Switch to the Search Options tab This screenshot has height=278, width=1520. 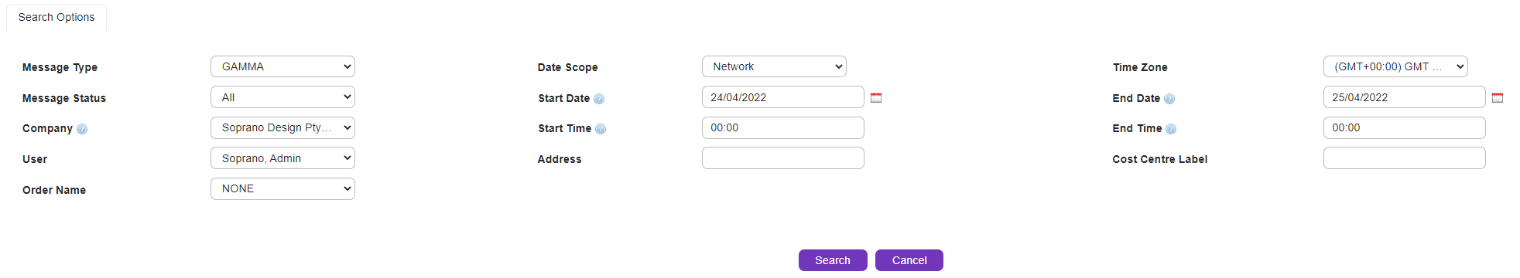[56, 17]
